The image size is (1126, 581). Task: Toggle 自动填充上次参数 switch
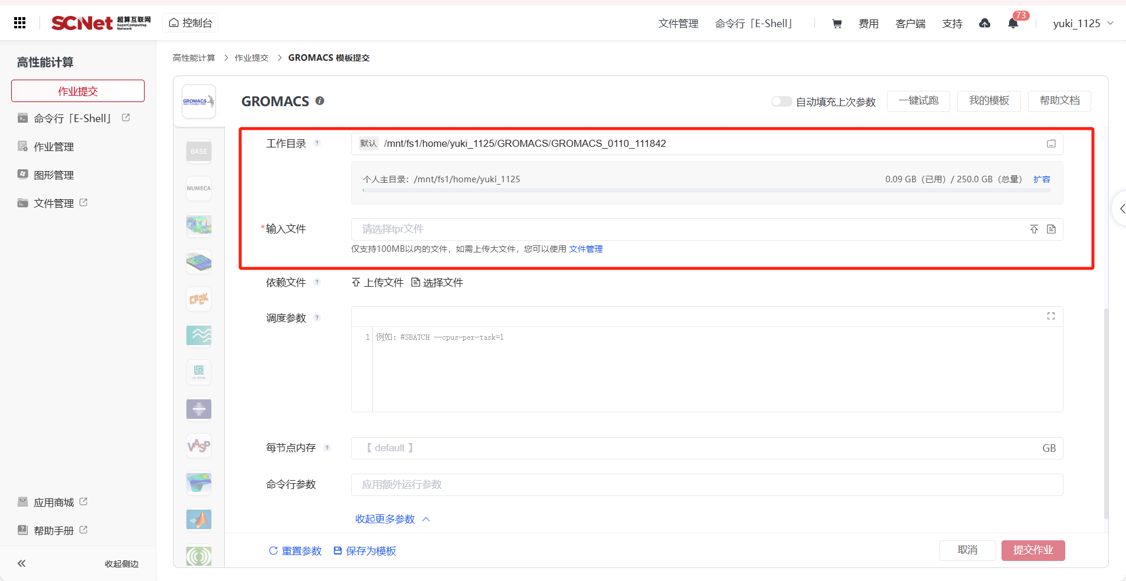click(x=781, y=101)
